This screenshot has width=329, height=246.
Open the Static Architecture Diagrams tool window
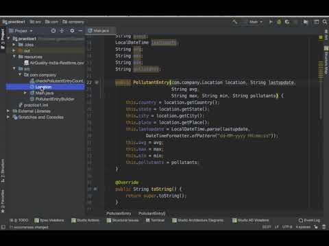pos(198,220)
